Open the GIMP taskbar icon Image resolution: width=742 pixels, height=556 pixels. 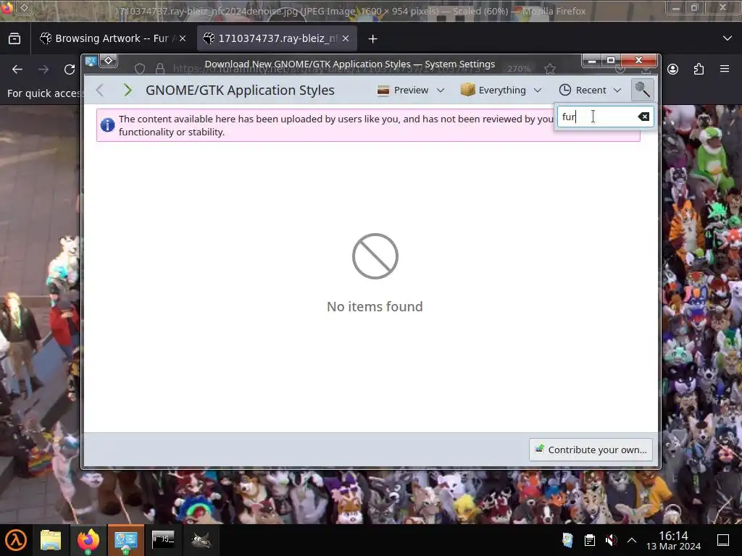coord(201,540)
